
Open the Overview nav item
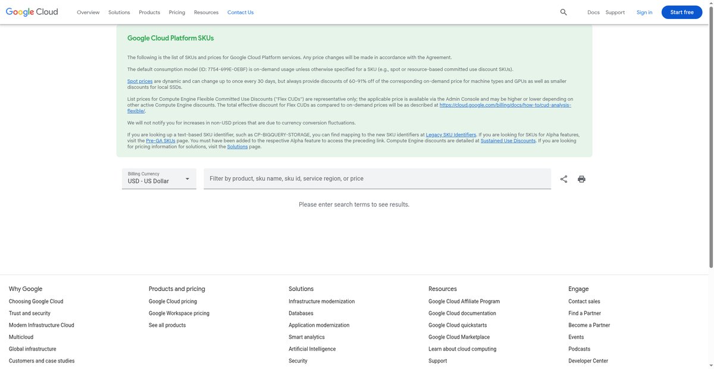[88, 12]
